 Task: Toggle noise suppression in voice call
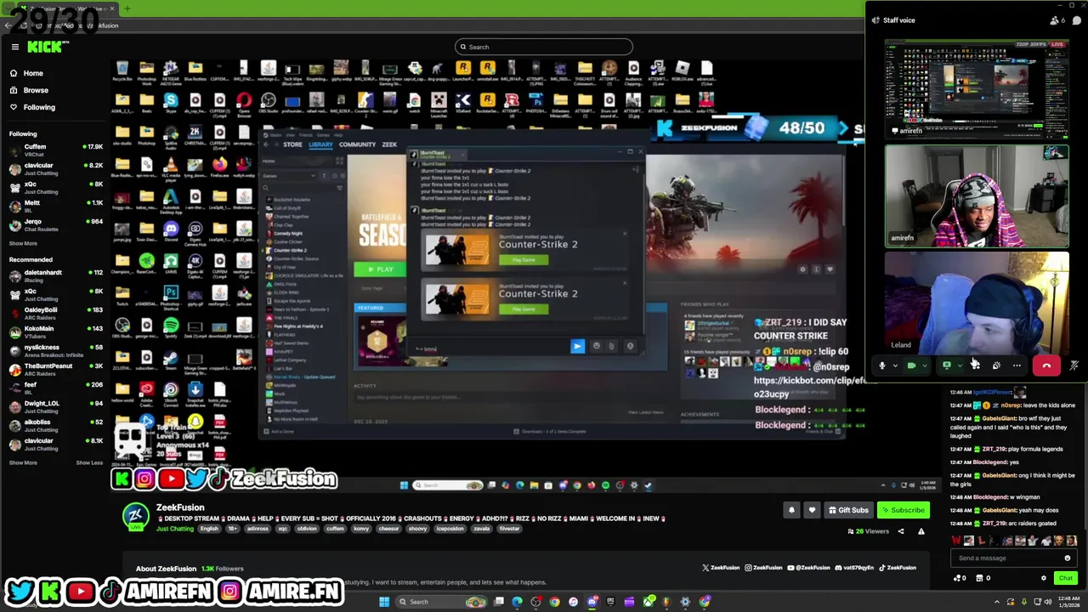tap(1074, 365)
